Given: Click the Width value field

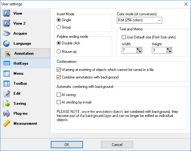Looking at the screenshot, I should pyautogui.click(x=129, y=50).
